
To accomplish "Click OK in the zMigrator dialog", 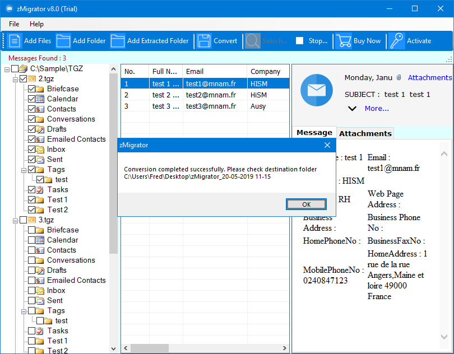I will [x=307, y=204].
